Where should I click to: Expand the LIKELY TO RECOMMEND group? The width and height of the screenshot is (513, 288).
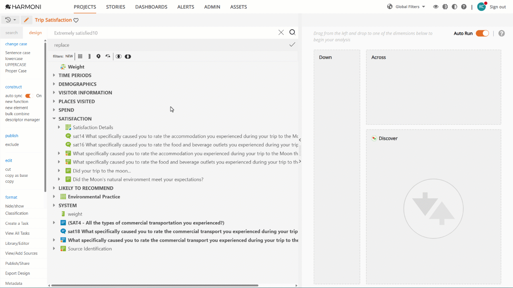54,188
